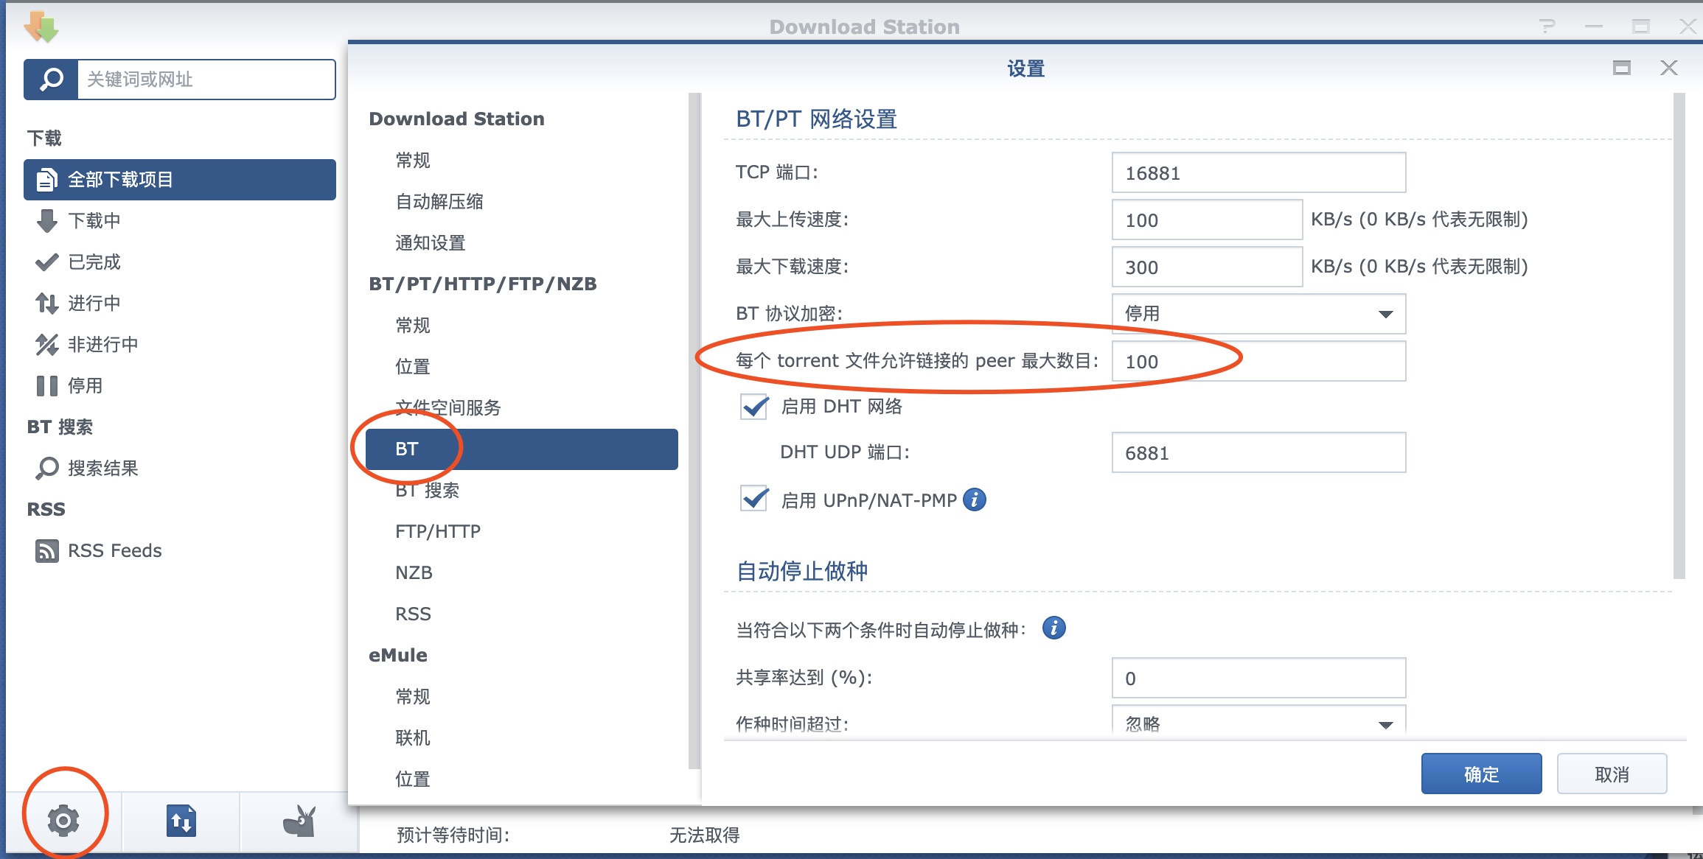Toggle 启用 DHT 网络 checkbox
The width and height of the screenshot is (1703, 859).
[x=754, y=406]
